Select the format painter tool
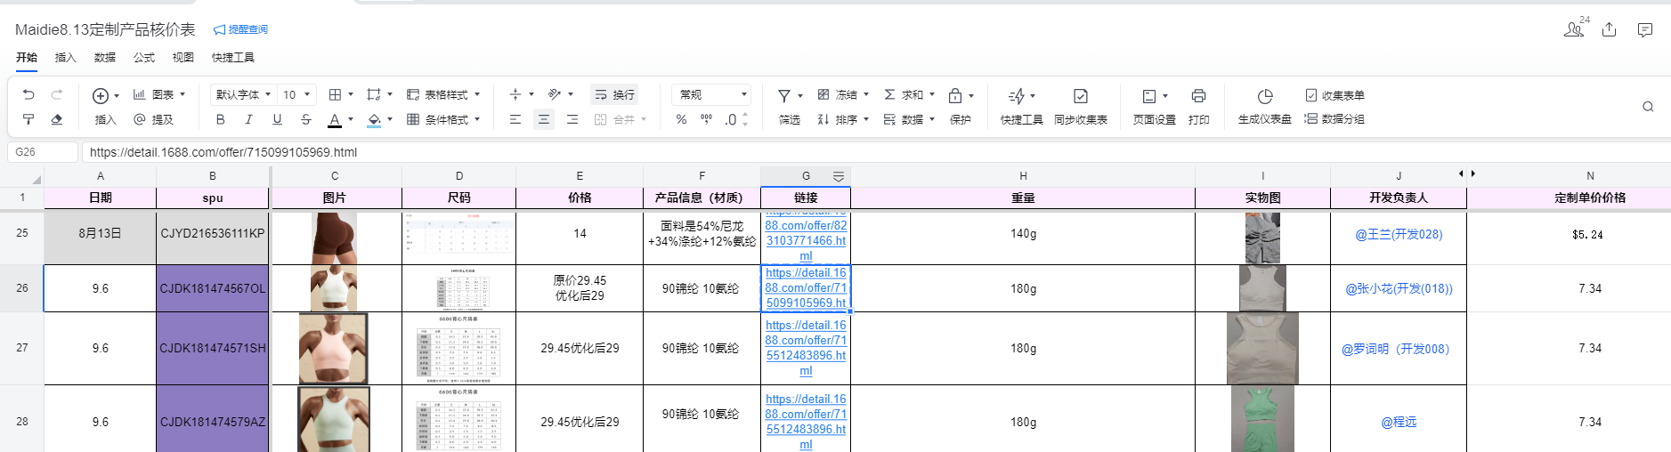1671x452 pixels. pyautogui.click(x=28, y=119)
